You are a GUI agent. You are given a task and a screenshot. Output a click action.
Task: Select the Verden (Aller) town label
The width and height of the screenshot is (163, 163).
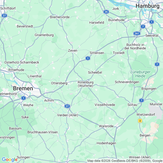68,115
